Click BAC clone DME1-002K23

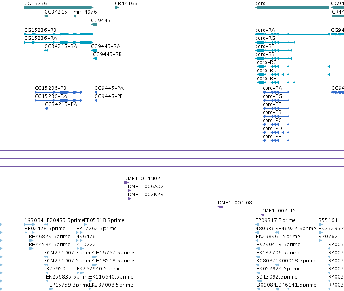[x=236, y=199]
